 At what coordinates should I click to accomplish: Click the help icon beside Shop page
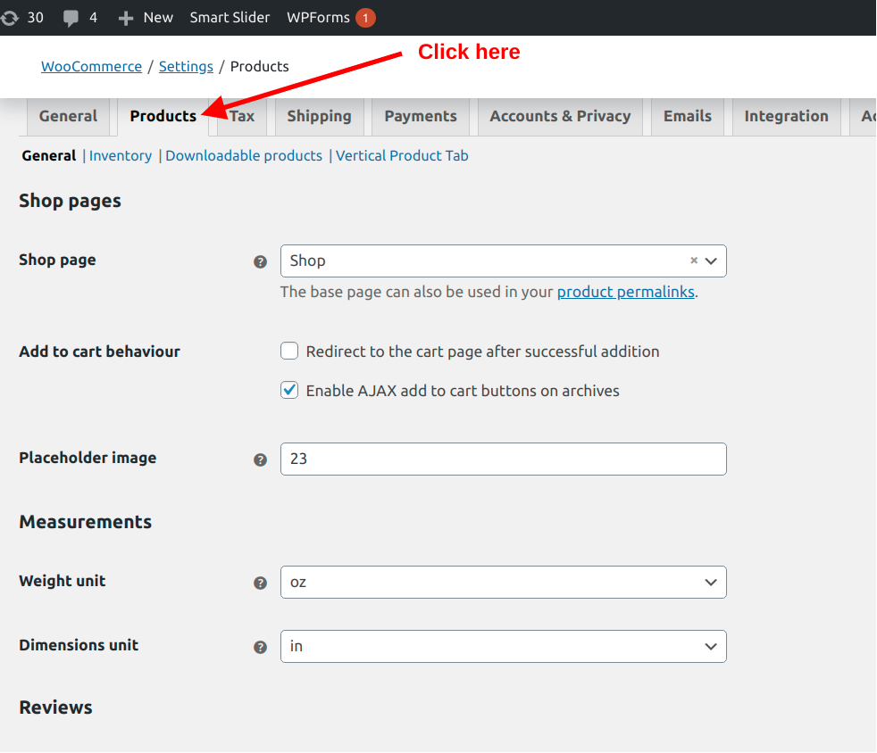[x=260, y=261]
